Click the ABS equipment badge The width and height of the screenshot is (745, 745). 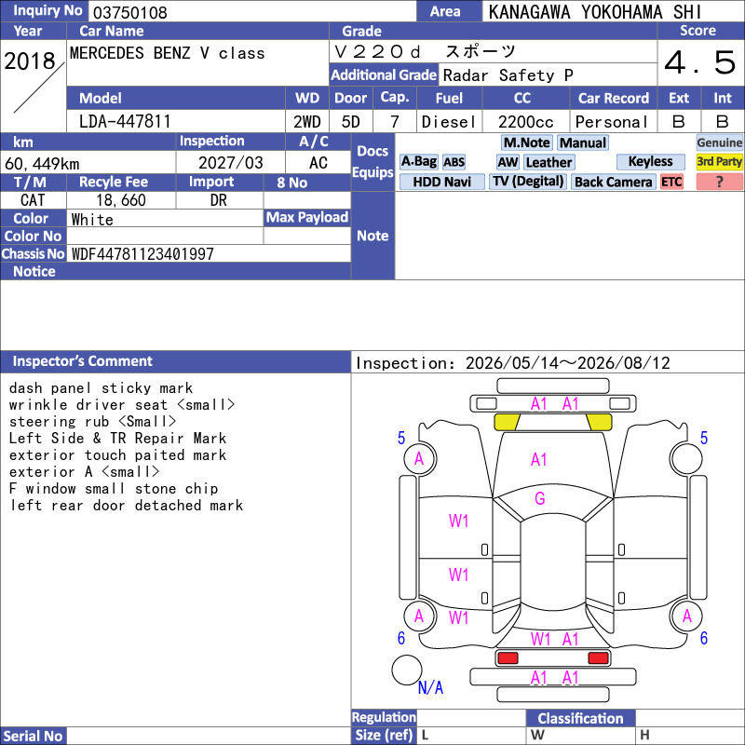pos(454,162)
